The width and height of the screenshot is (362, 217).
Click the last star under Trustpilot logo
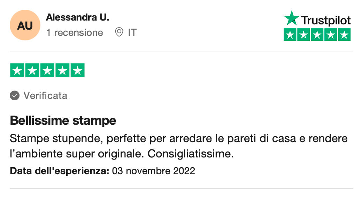[344, 35]
